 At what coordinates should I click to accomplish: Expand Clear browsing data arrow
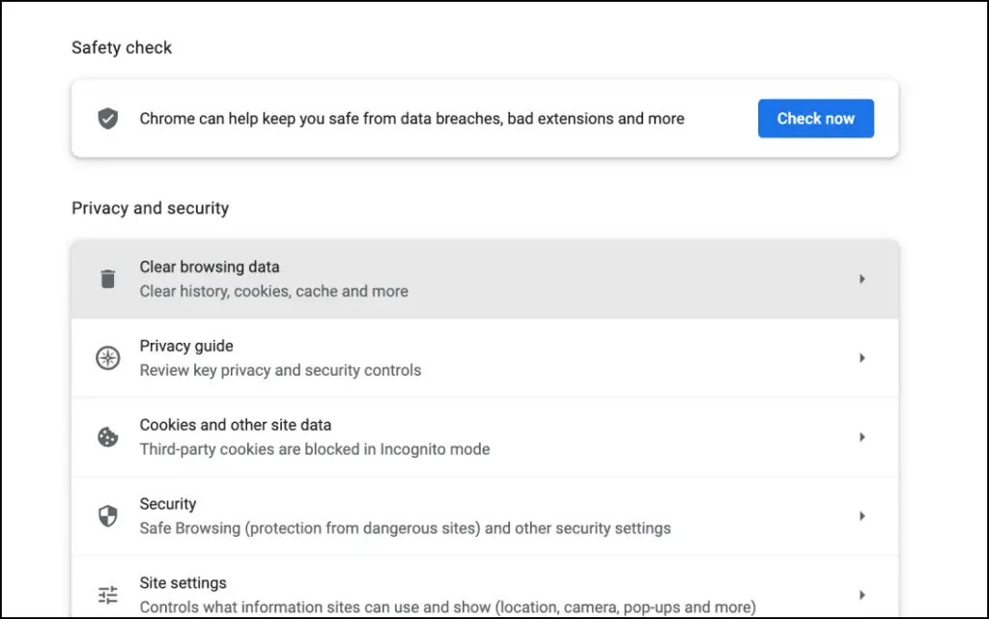pos(862,279)
